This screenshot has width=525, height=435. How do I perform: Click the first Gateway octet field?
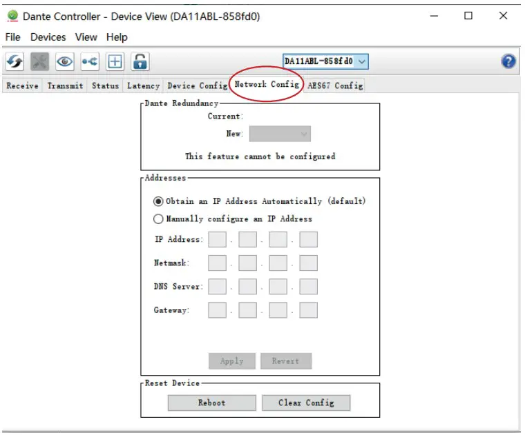tap(217, 310)
